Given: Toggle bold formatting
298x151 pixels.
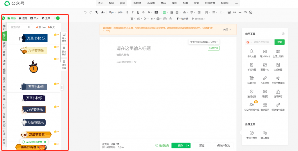Looking at the screenshot, I should tap(127, 12).
